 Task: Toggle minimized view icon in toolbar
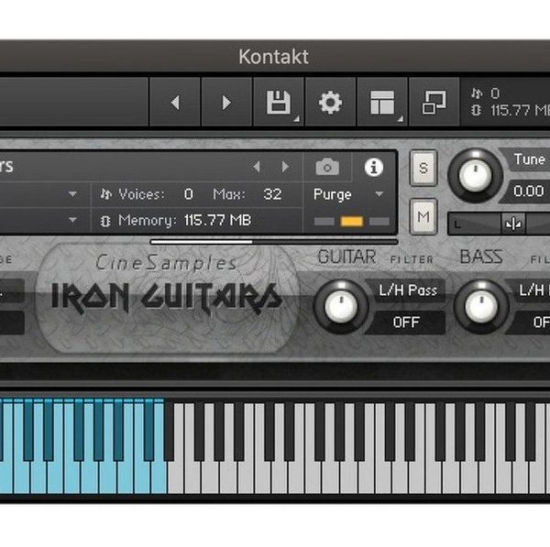(x=434, y=103)
